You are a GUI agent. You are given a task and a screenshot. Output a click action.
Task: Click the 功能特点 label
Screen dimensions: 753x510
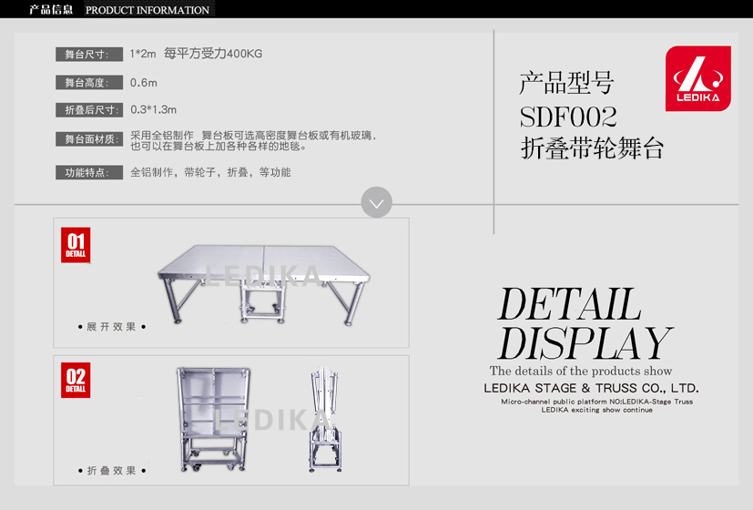89,172
